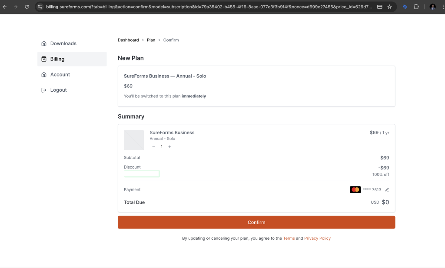Screen dimensions: 445x268
Task: Select the Account sidebar icon
Action: pyautogui.click(x=44, y=74)
